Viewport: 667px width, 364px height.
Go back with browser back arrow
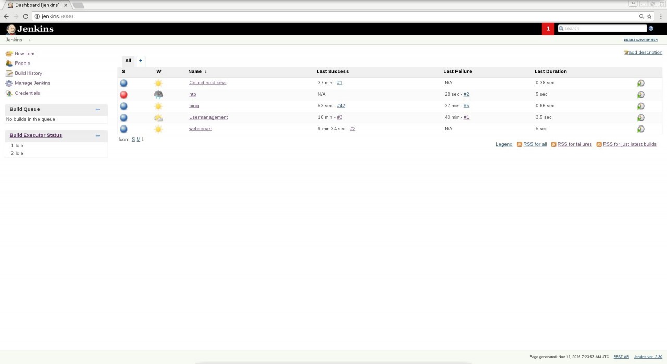coord(6,16)
